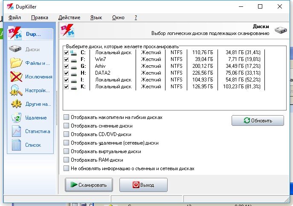
Task: Click the H: drive icon
Action: pyautogui.click(x=74, y=74)
